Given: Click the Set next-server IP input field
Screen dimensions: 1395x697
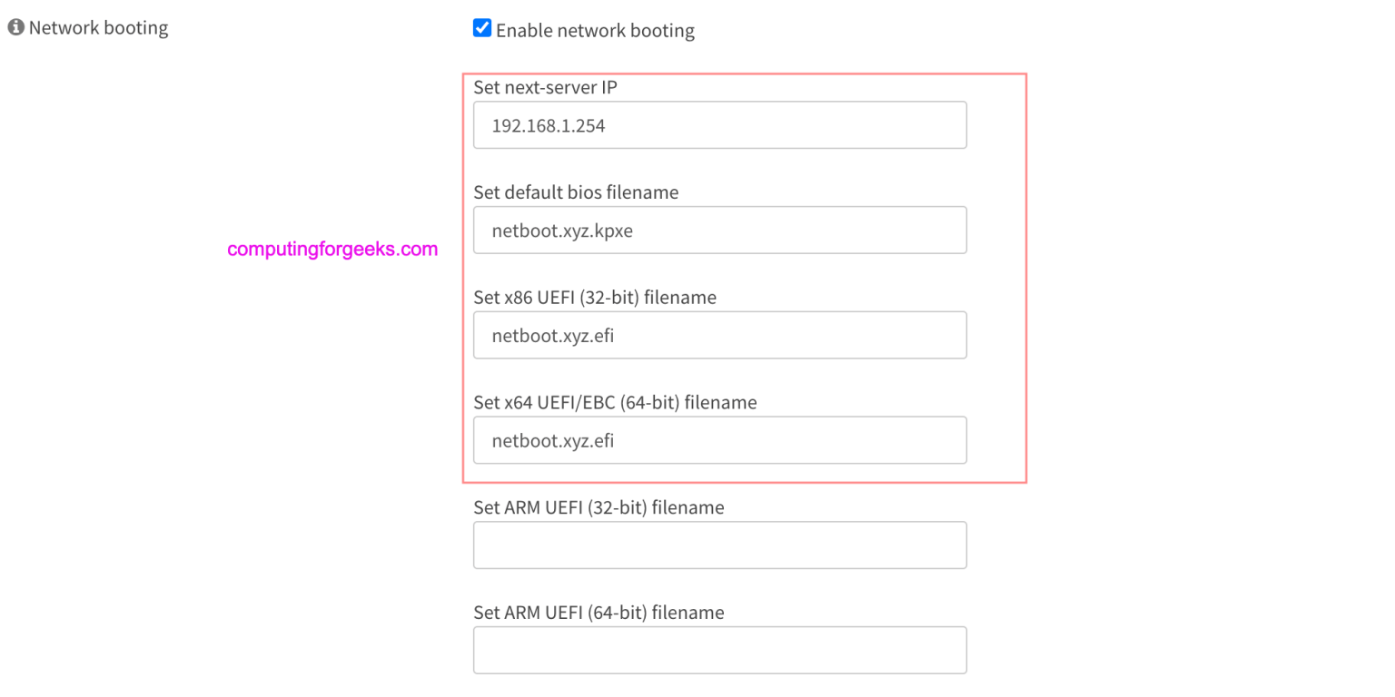Looking at the screenshot, I should [x=720, y=124].
